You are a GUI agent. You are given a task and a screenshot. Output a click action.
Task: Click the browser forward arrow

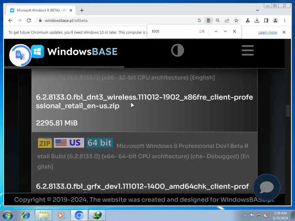pyautogui.click(x=20, y=20)
